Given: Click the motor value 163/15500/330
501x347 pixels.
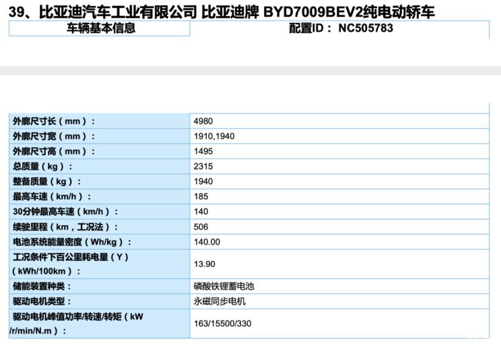Looking at the screenshot, I should pyautogui.click(x=222, y=323).
